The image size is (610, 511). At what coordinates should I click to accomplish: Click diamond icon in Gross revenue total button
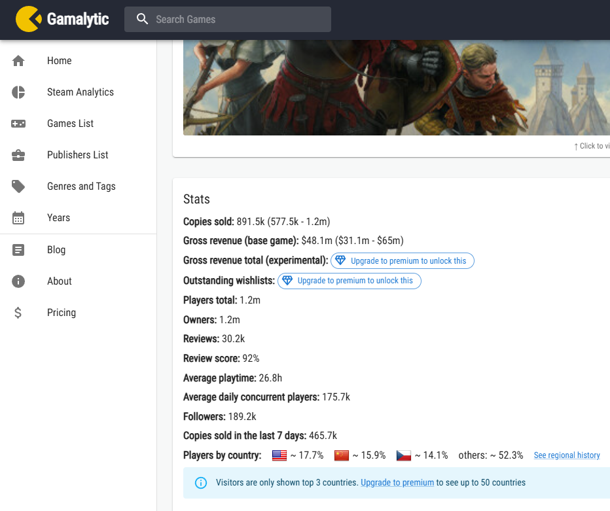tap(340, 260)
